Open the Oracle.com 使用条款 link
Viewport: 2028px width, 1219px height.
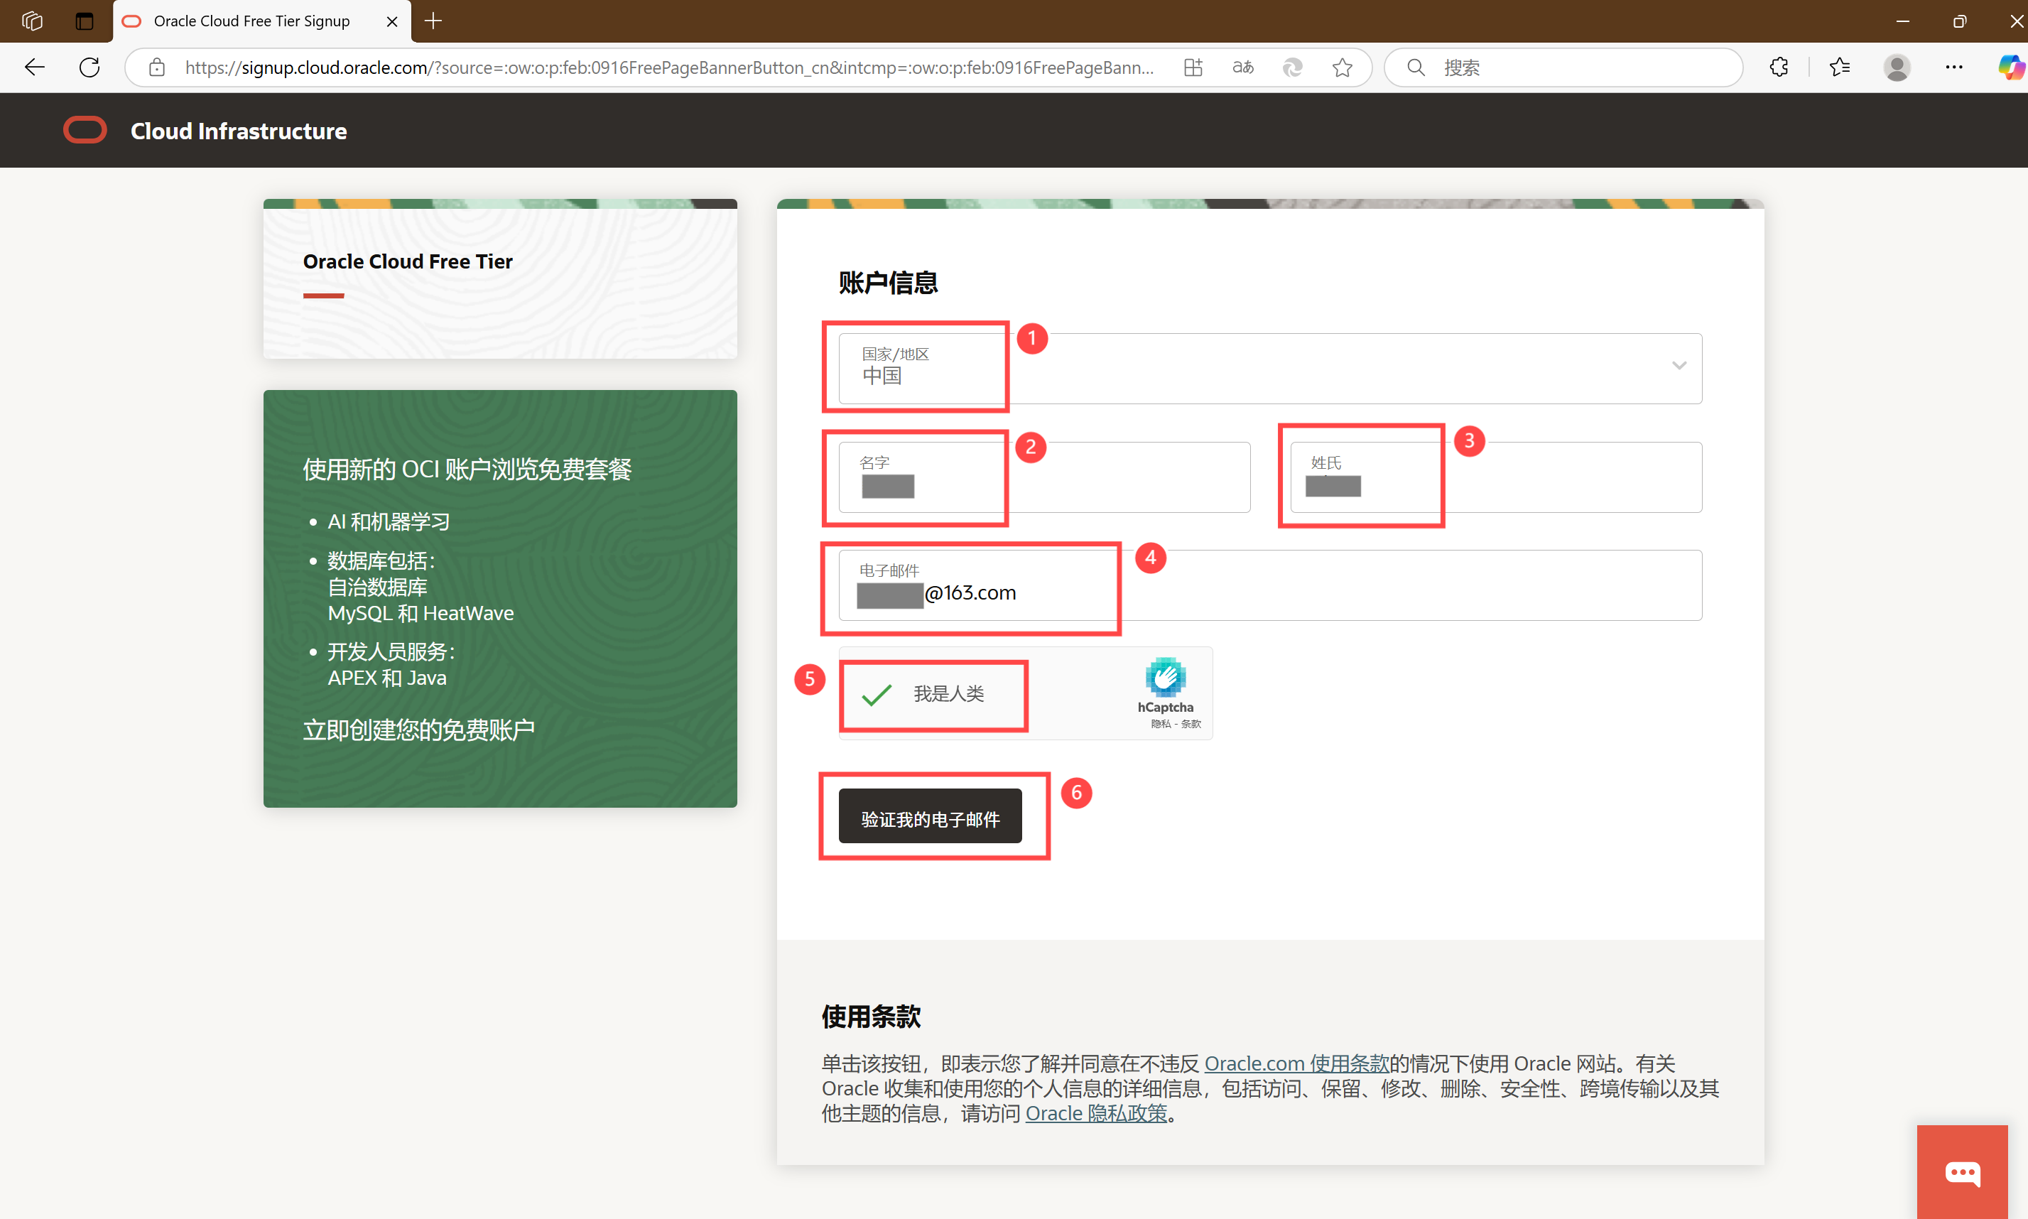[x=1296, y=1063]
